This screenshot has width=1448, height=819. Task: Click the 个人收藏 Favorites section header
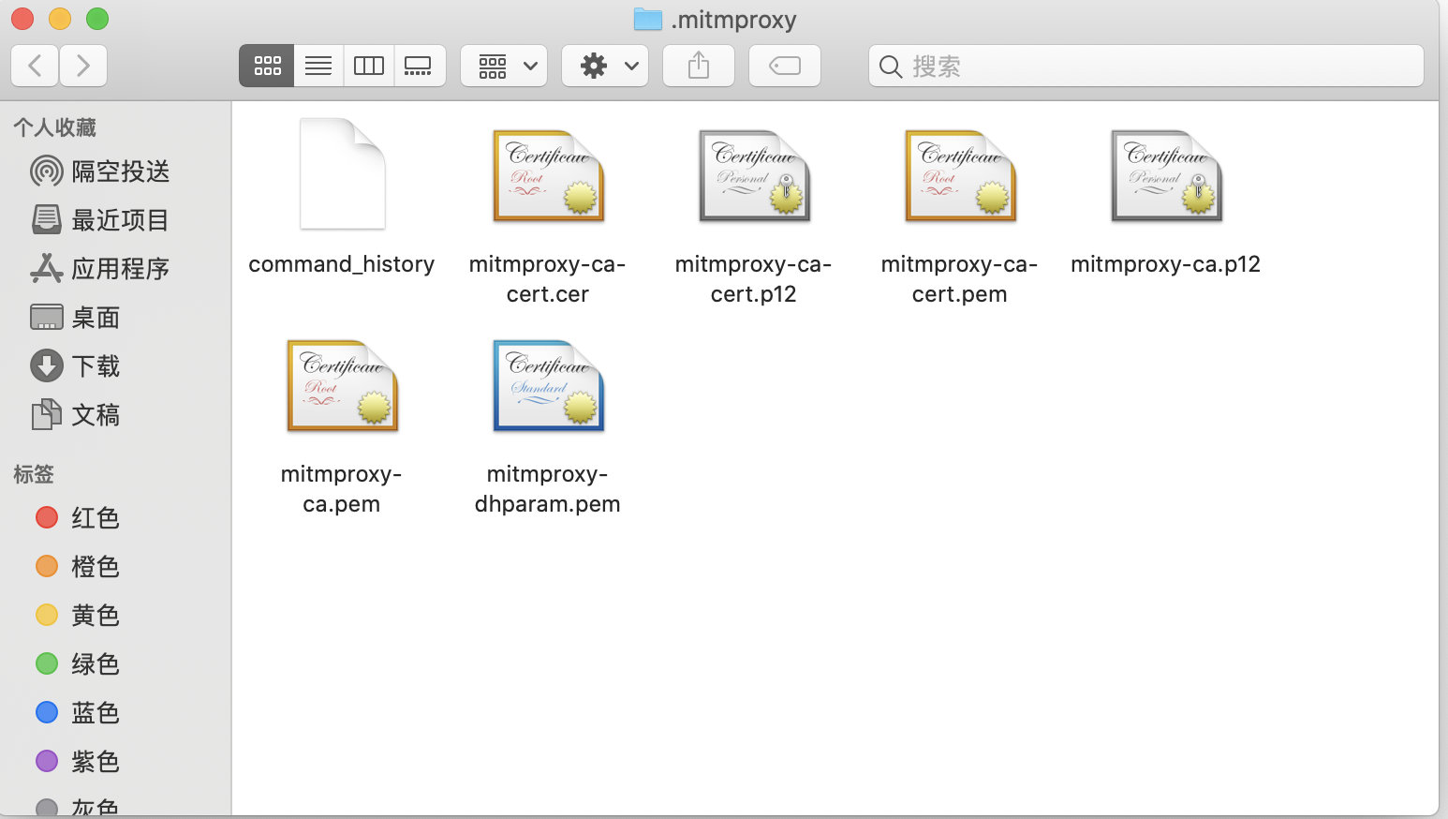point(55,127)
